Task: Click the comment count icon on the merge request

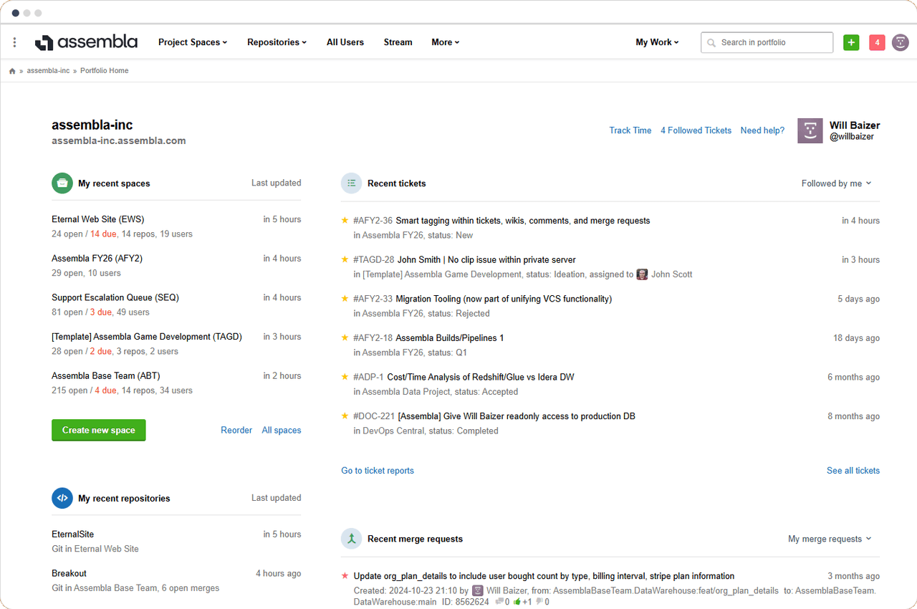Action: pos(499,602)
